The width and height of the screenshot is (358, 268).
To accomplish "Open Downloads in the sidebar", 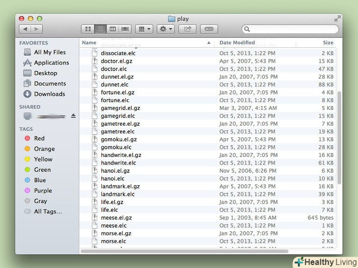I will 49,94.
